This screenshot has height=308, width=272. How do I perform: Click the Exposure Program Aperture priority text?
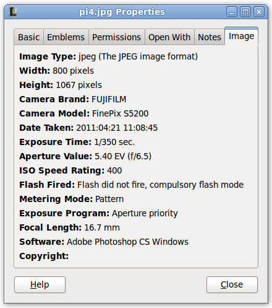pos(145,213)
